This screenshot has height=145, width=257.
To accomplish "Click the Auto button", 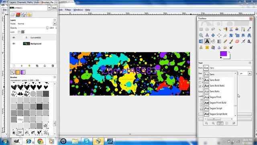I will (x=55, y=8).
